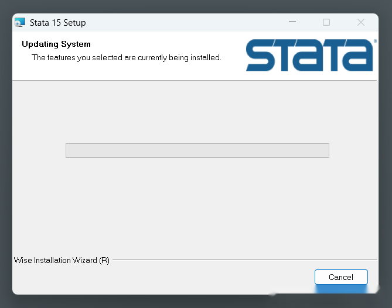Click the Cancel button

point(341,277)
